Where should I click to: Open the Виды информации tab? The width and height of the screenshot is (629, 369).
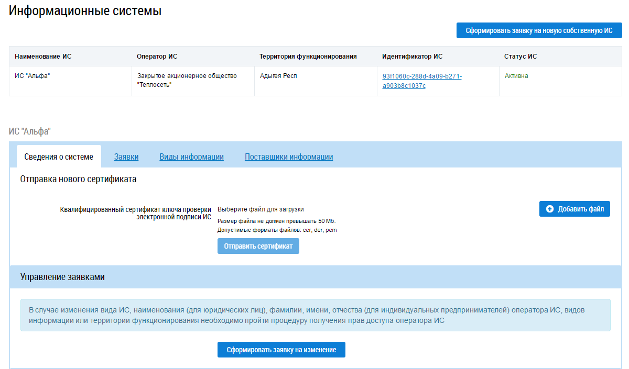tap(191, 156)
